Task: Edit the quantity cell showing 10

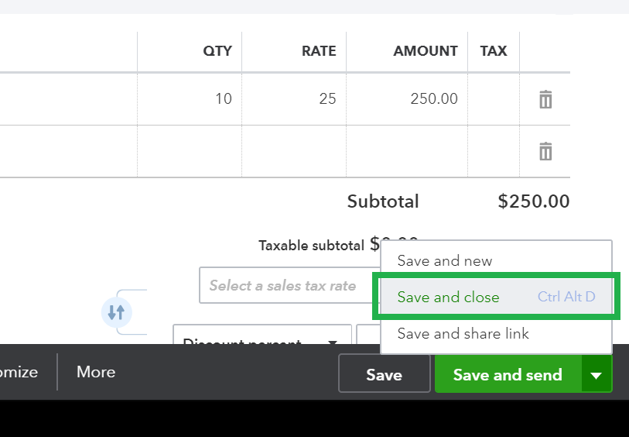Action: 190,99
